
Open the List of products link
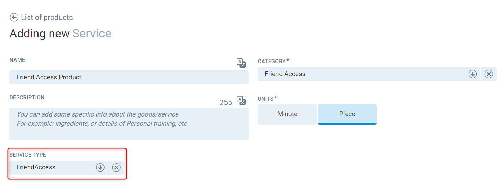[47, 18]
